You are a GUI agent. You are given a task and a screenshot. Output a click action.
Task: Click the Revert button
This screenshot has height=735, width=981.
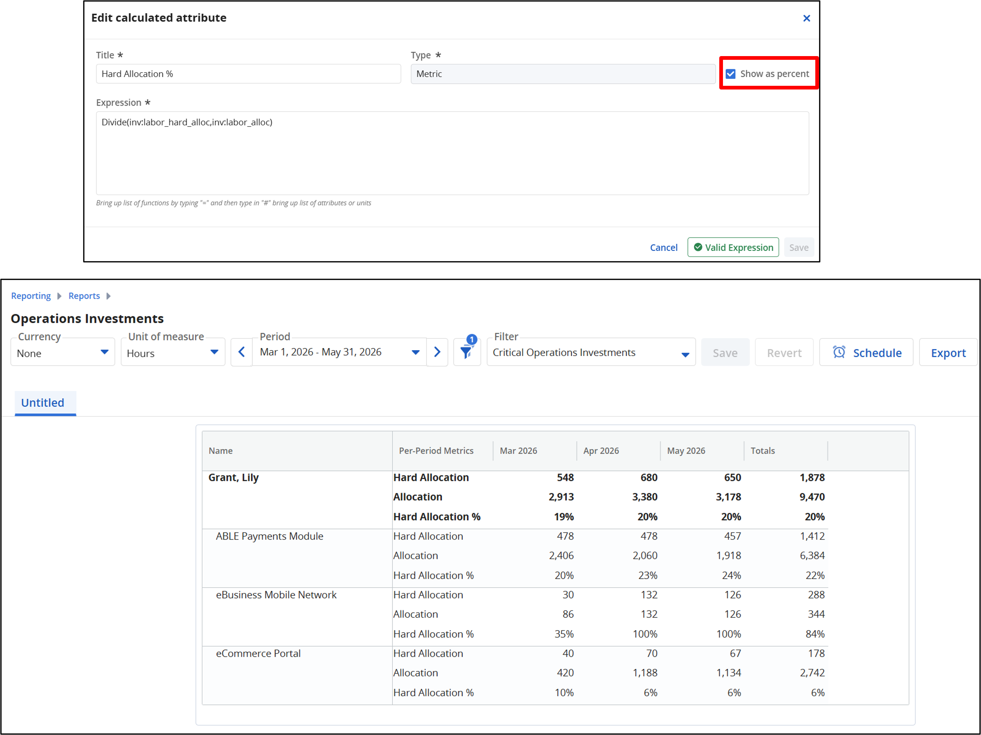(784, 352)
